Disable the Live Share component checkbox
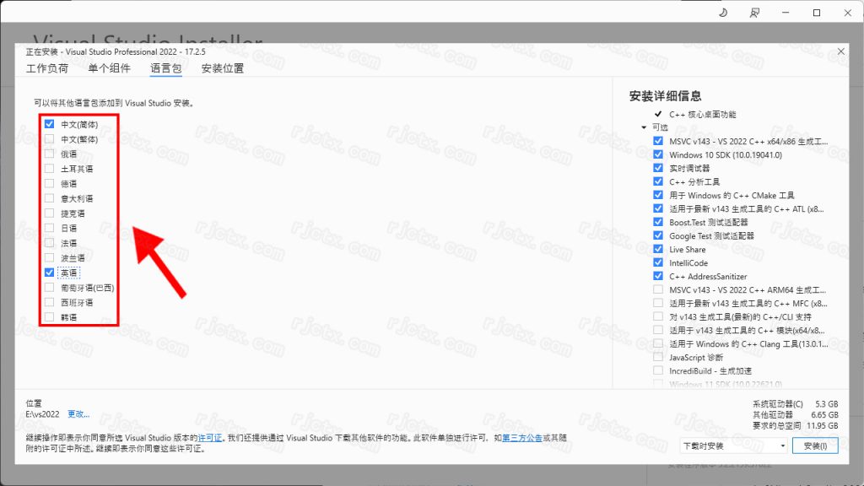 click(x=658, y=250)
